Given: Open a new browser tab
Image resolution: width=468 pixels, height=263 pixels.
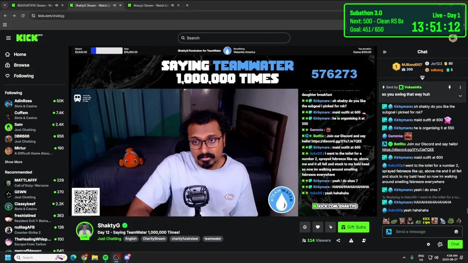Looking at the screenshot, I should point(187,5).
